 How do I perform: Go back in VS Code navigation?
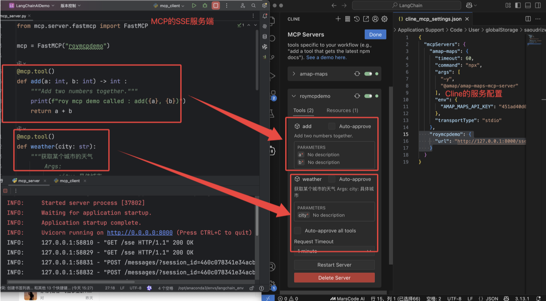pos(334,6)
